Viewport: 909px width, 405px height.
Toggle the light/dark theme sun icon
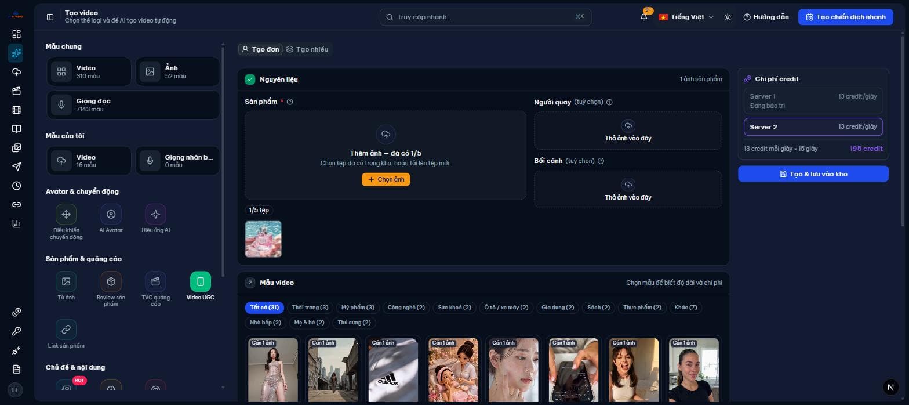point(728,17)
